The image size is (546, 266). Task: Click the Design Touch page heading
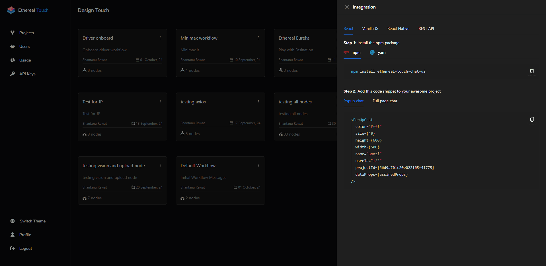point(93,10)
